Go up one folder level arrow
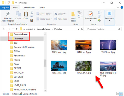 17,29
